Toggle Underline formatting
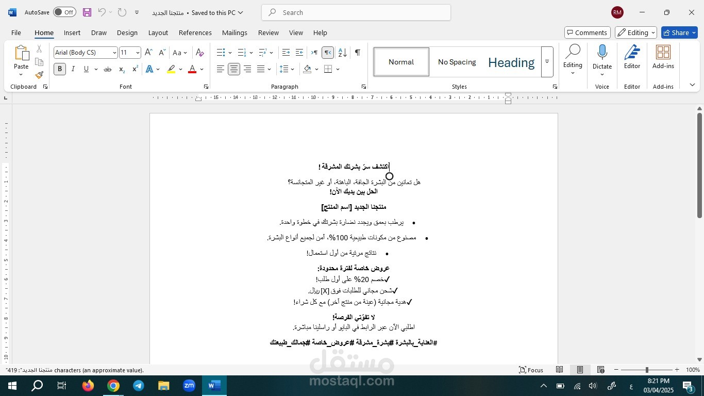This screenshot has width=704, height=396. [86, 69]
